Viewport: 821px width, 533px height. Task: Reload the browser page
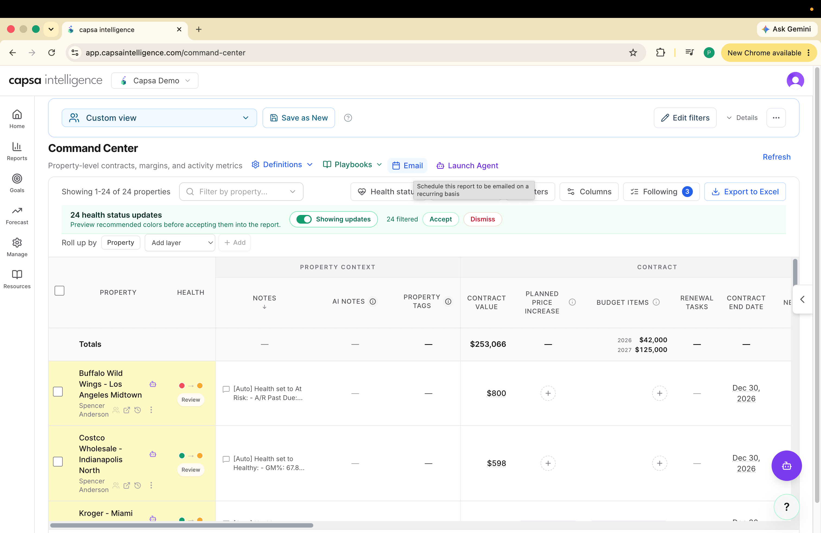(52, 53)
